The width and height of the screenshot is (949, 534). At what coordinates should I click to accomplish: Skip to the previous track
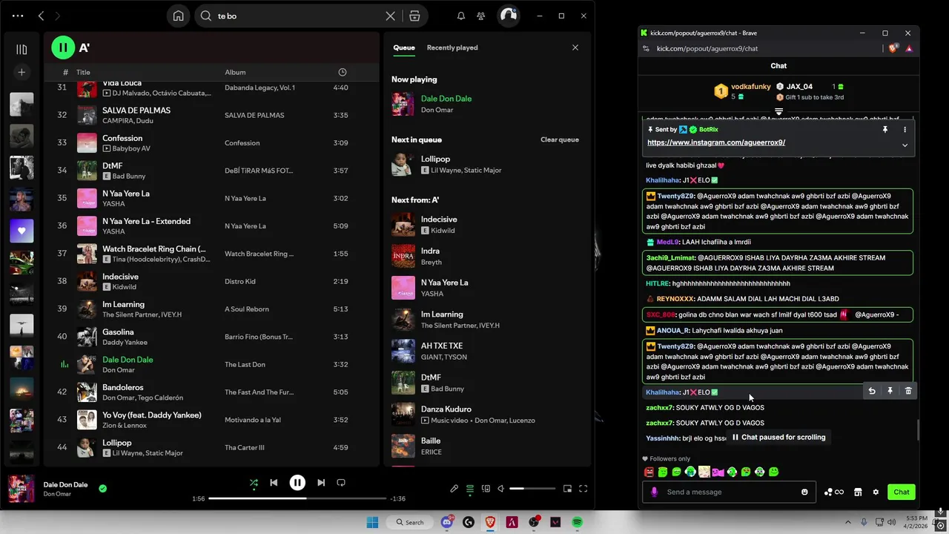point(274,483)
